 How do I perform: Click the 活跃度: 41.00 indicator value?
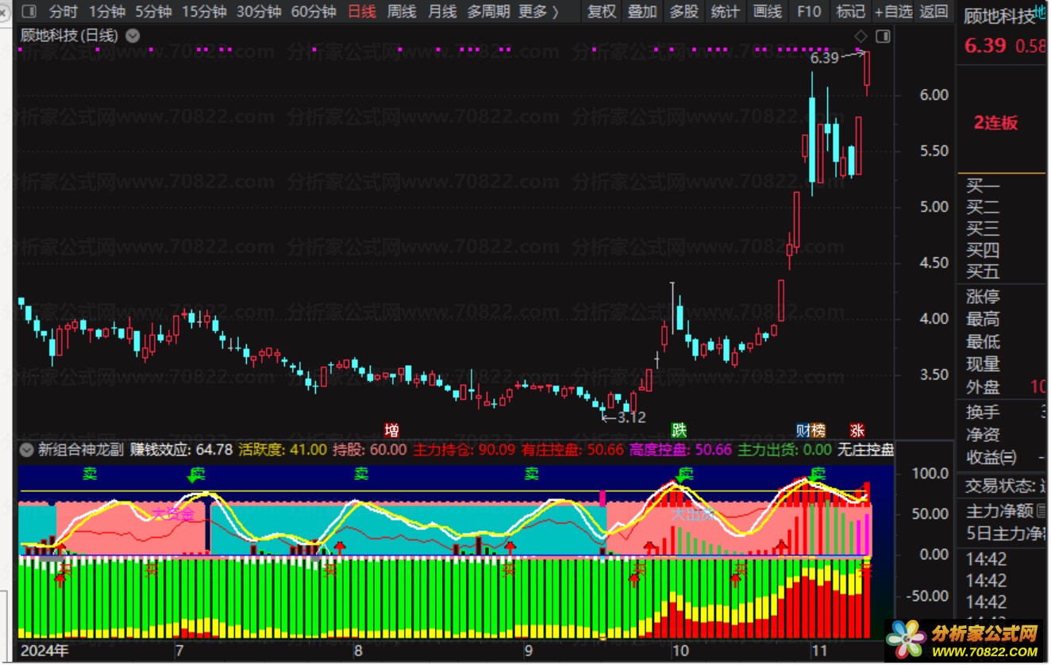[x=283, y=450]
